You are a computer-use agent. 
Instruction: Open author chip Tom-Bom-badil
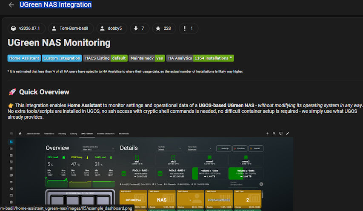(x=70, y=29)
